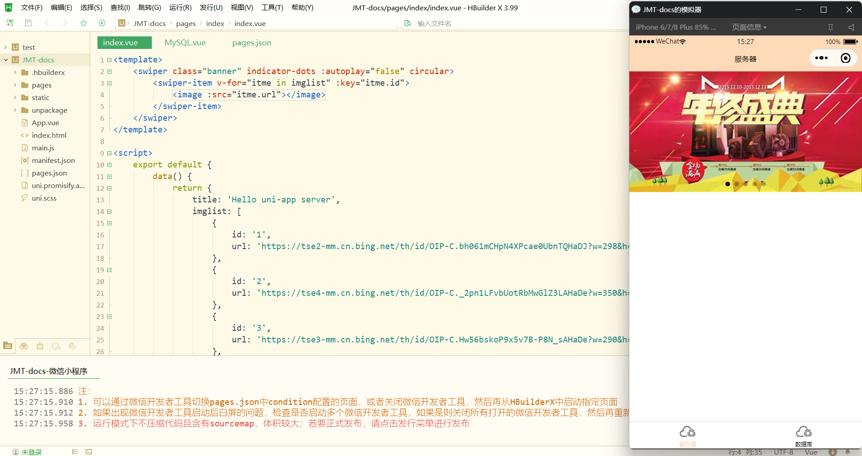
Task: Click the simulator mute speaker icon
Action: (851, 27)
